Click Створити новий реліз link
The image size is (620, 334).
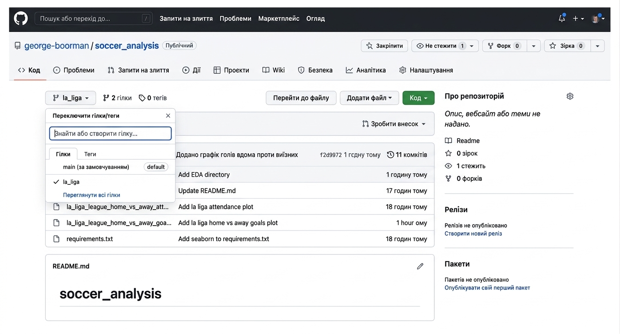tap(473, 234)
